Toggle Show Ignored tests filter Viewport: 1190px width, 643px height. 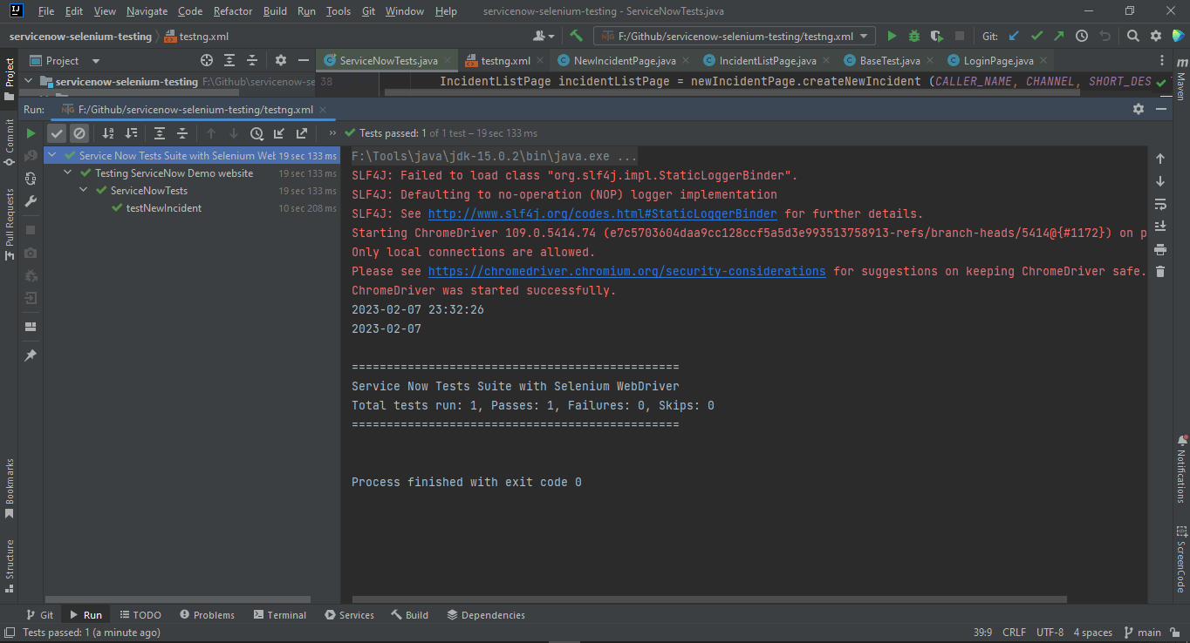[79, 133]
